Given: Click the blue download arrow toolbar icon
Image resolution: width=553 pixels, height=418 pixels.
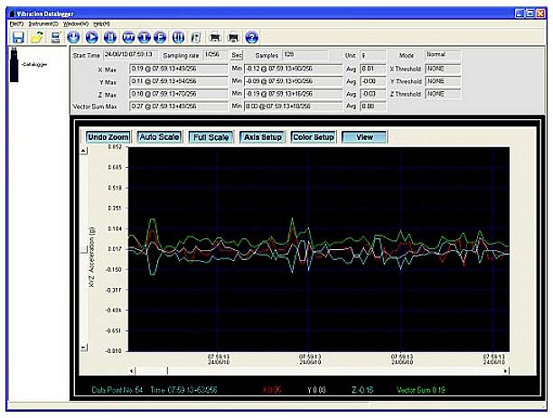Looking at the screenshot, I should [74, 37].
